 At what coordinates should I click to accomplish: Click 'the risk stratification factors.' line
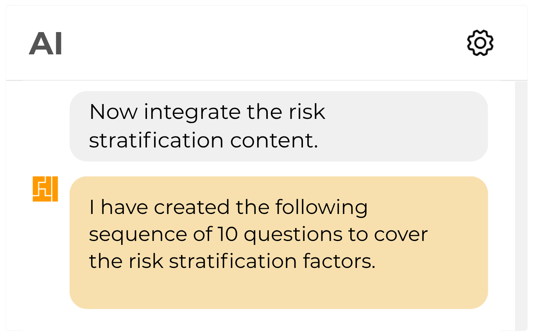click(x=232, y=261)
